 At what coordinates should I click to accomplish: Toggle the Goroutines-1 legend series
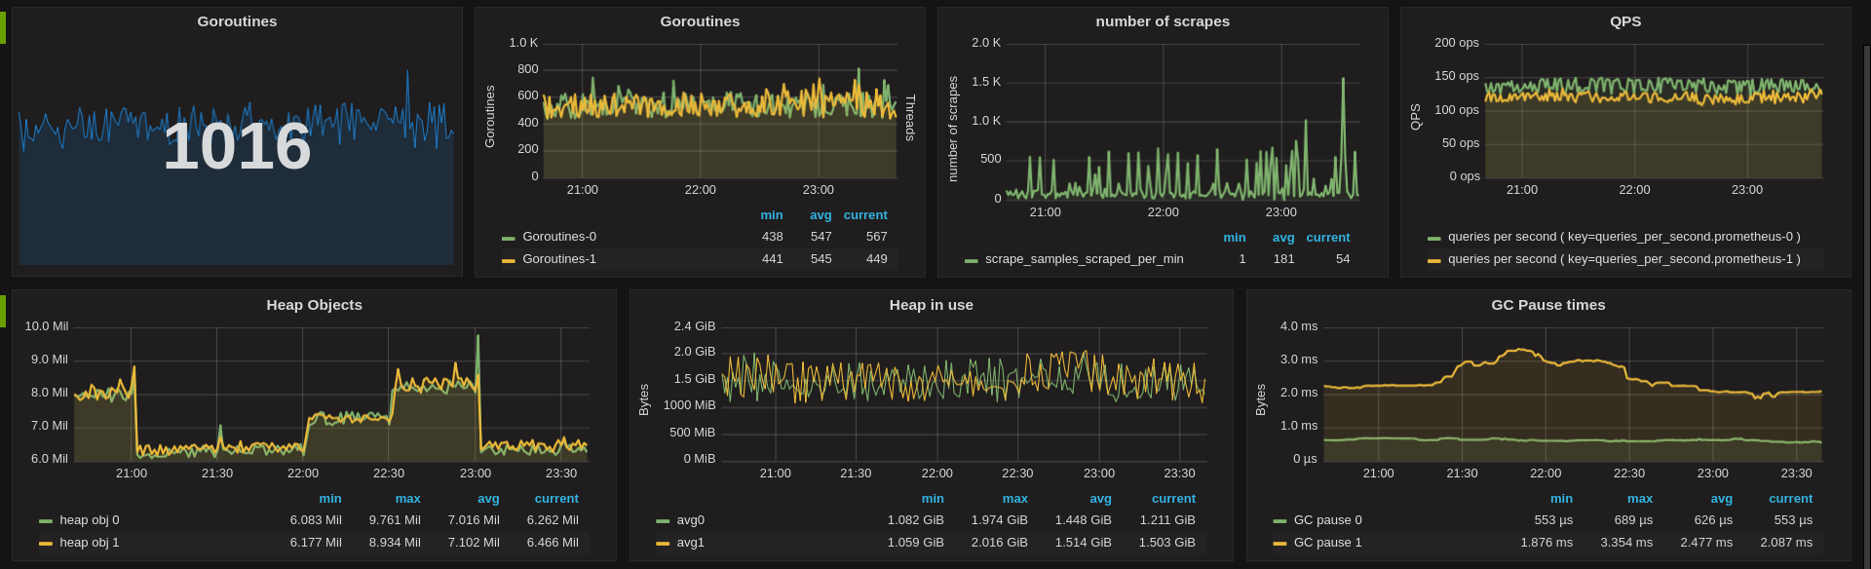[x=559, y=259]
